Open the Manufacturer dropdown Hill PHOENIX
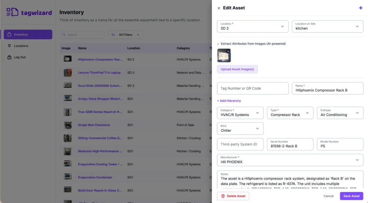This screenshot has width=368, height=203. click(290, 160)
